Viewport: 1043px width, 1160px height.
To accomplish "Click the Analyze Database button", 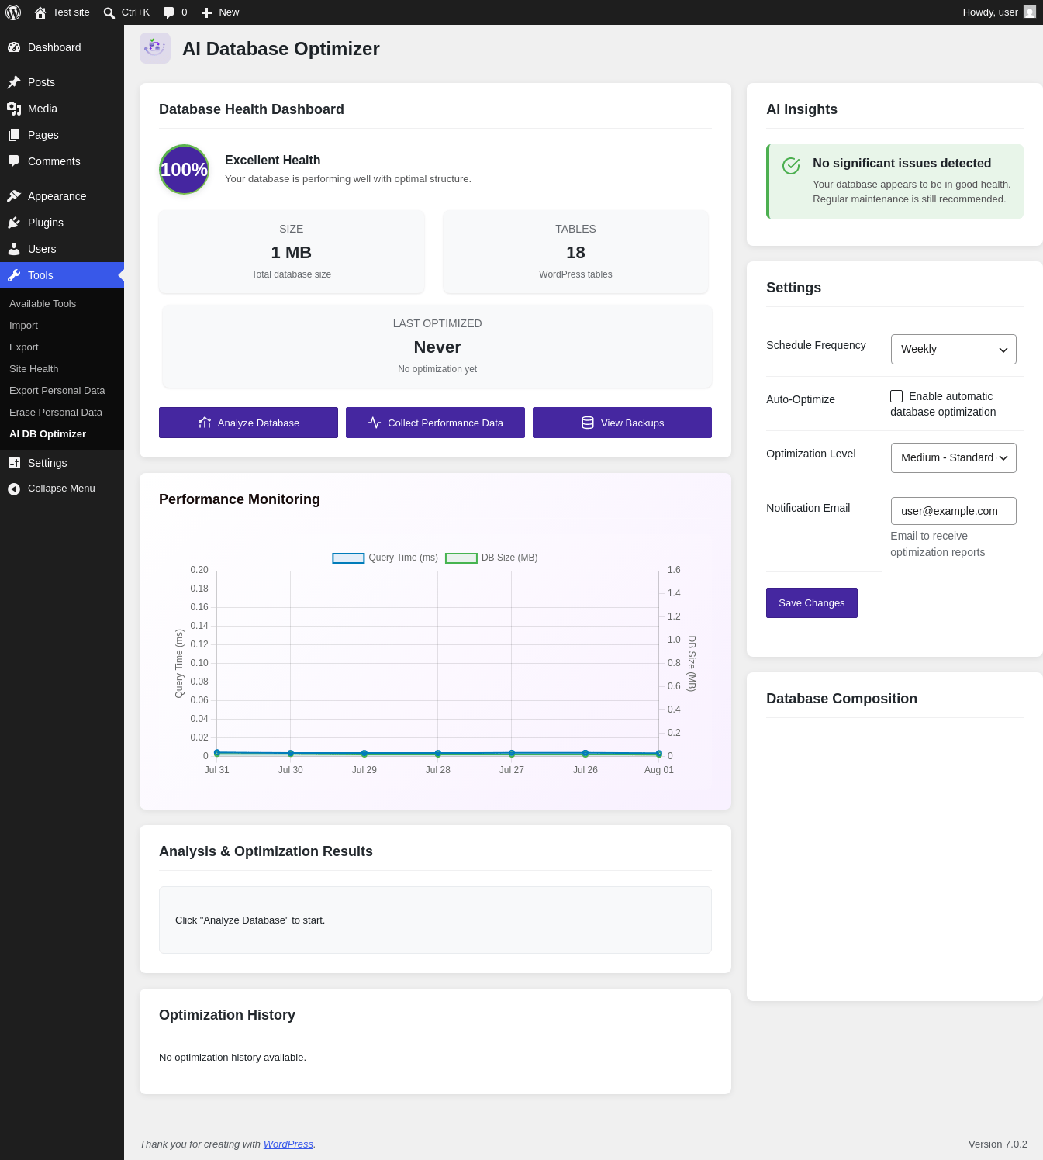I will click(248, 423).
